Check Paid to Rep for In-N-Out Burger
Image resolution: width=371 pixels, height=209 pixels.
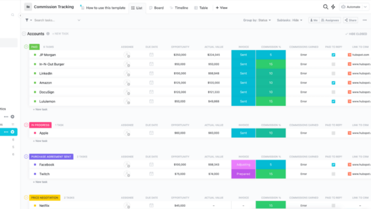click(x=334, y=64)
